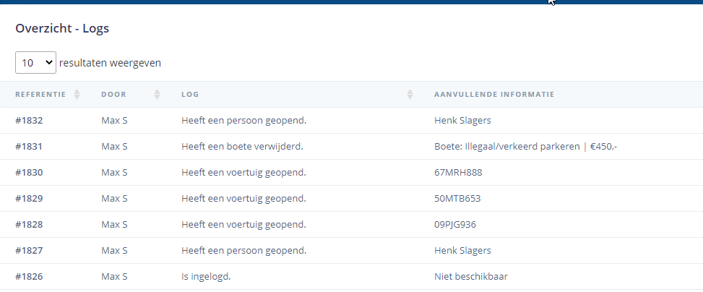Select license plate 50MTB653

[457, 199]
